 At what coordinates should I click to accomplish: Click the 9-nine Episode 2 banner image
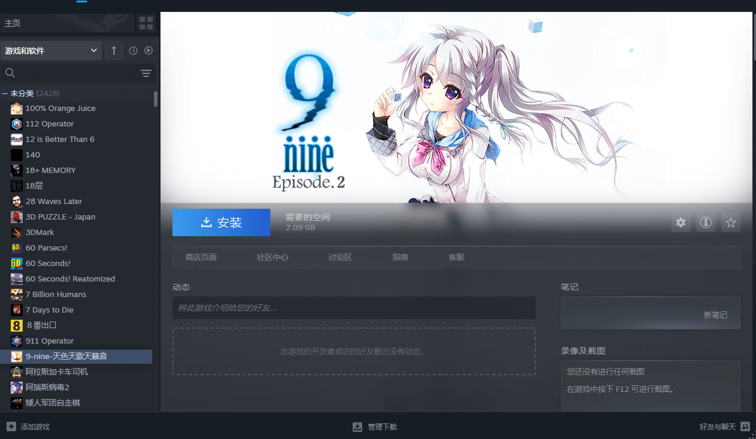click(x=456, y=107)
